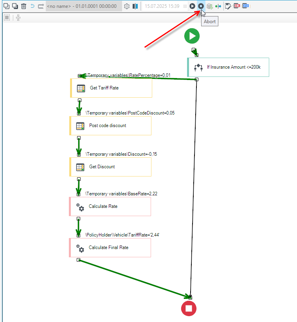Select the Get Discount node label
The height and width of the screenshot is (322, 297).
(102, 167)
